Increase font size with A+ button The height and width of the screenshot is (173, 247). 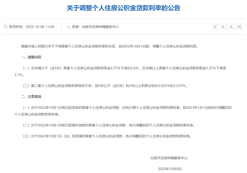215,27
